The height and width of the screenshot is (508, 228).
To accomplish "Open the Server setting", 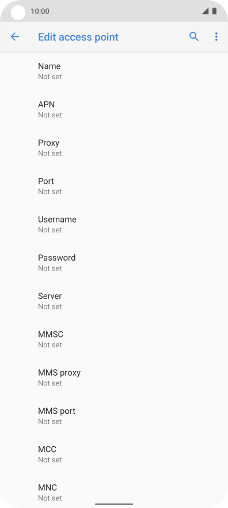I will pyautogui.click(x=114, y=301).
